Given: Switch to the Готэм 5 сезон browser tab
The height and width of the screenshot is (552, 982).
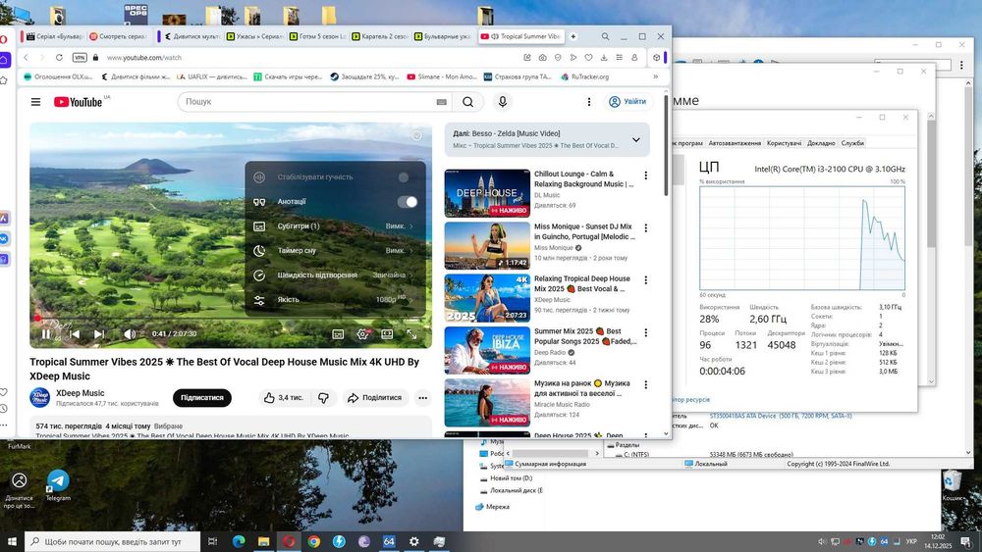Looking at the screenshot, I should click(317, 36).
